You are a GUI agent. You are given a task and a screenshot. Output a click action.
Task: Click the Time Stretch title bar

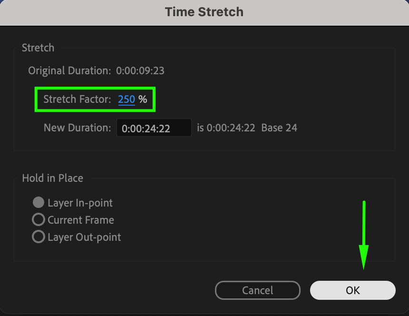pos(204,12)
